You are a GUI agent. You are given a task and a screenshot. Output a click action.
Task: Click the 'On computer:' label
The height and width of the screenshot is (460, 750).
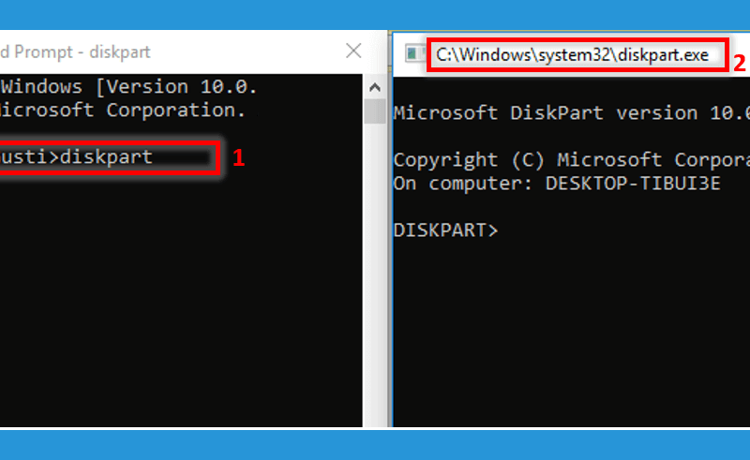tap(463, 184)
